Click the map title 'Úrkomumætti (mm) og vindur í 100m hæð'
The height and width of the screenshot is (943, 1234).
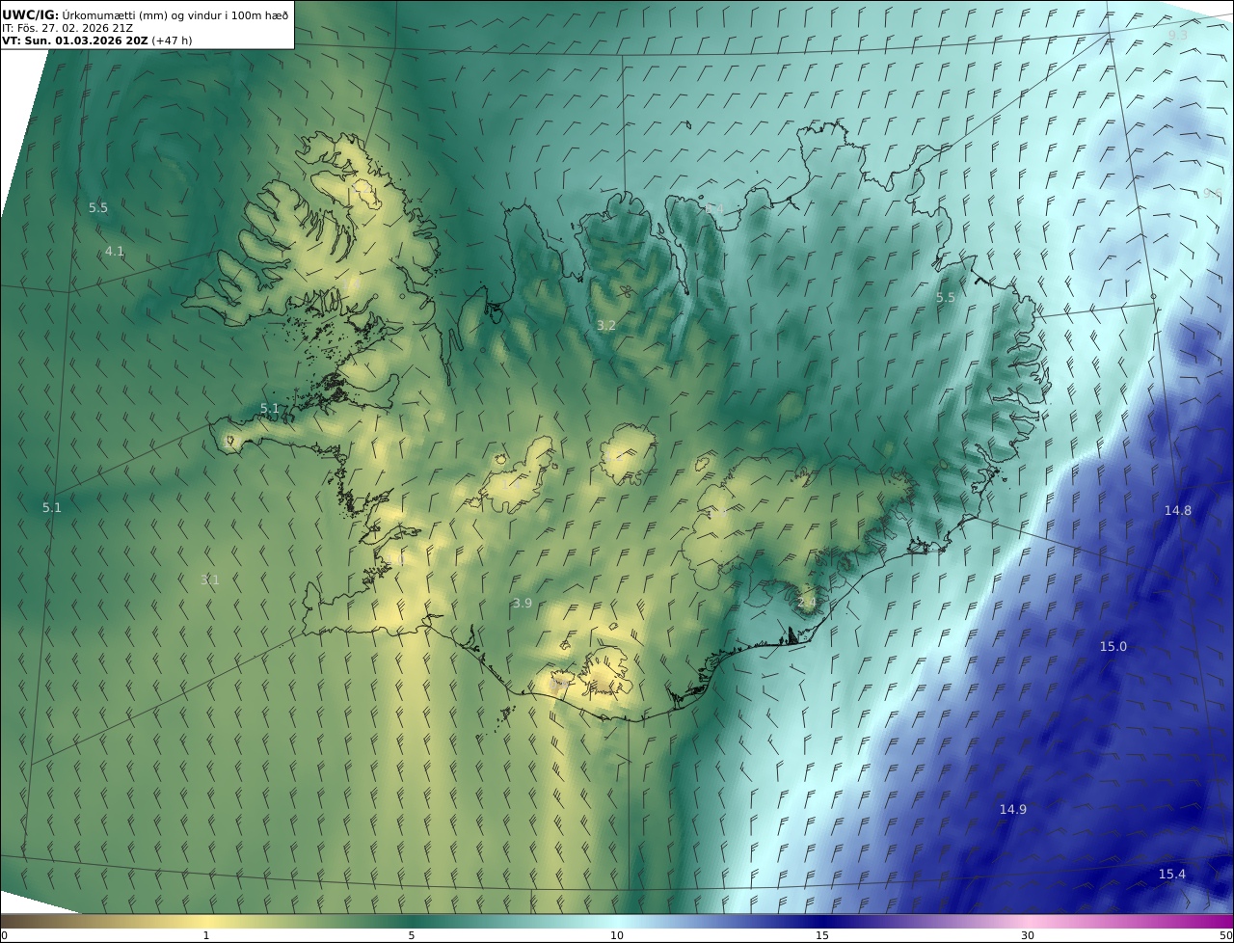tap(175, 15)
